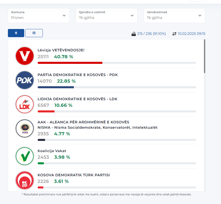Click the percentage 22.85 %
Image resolution: width=221 pixels, height=204 pixels.
(66, 81)
